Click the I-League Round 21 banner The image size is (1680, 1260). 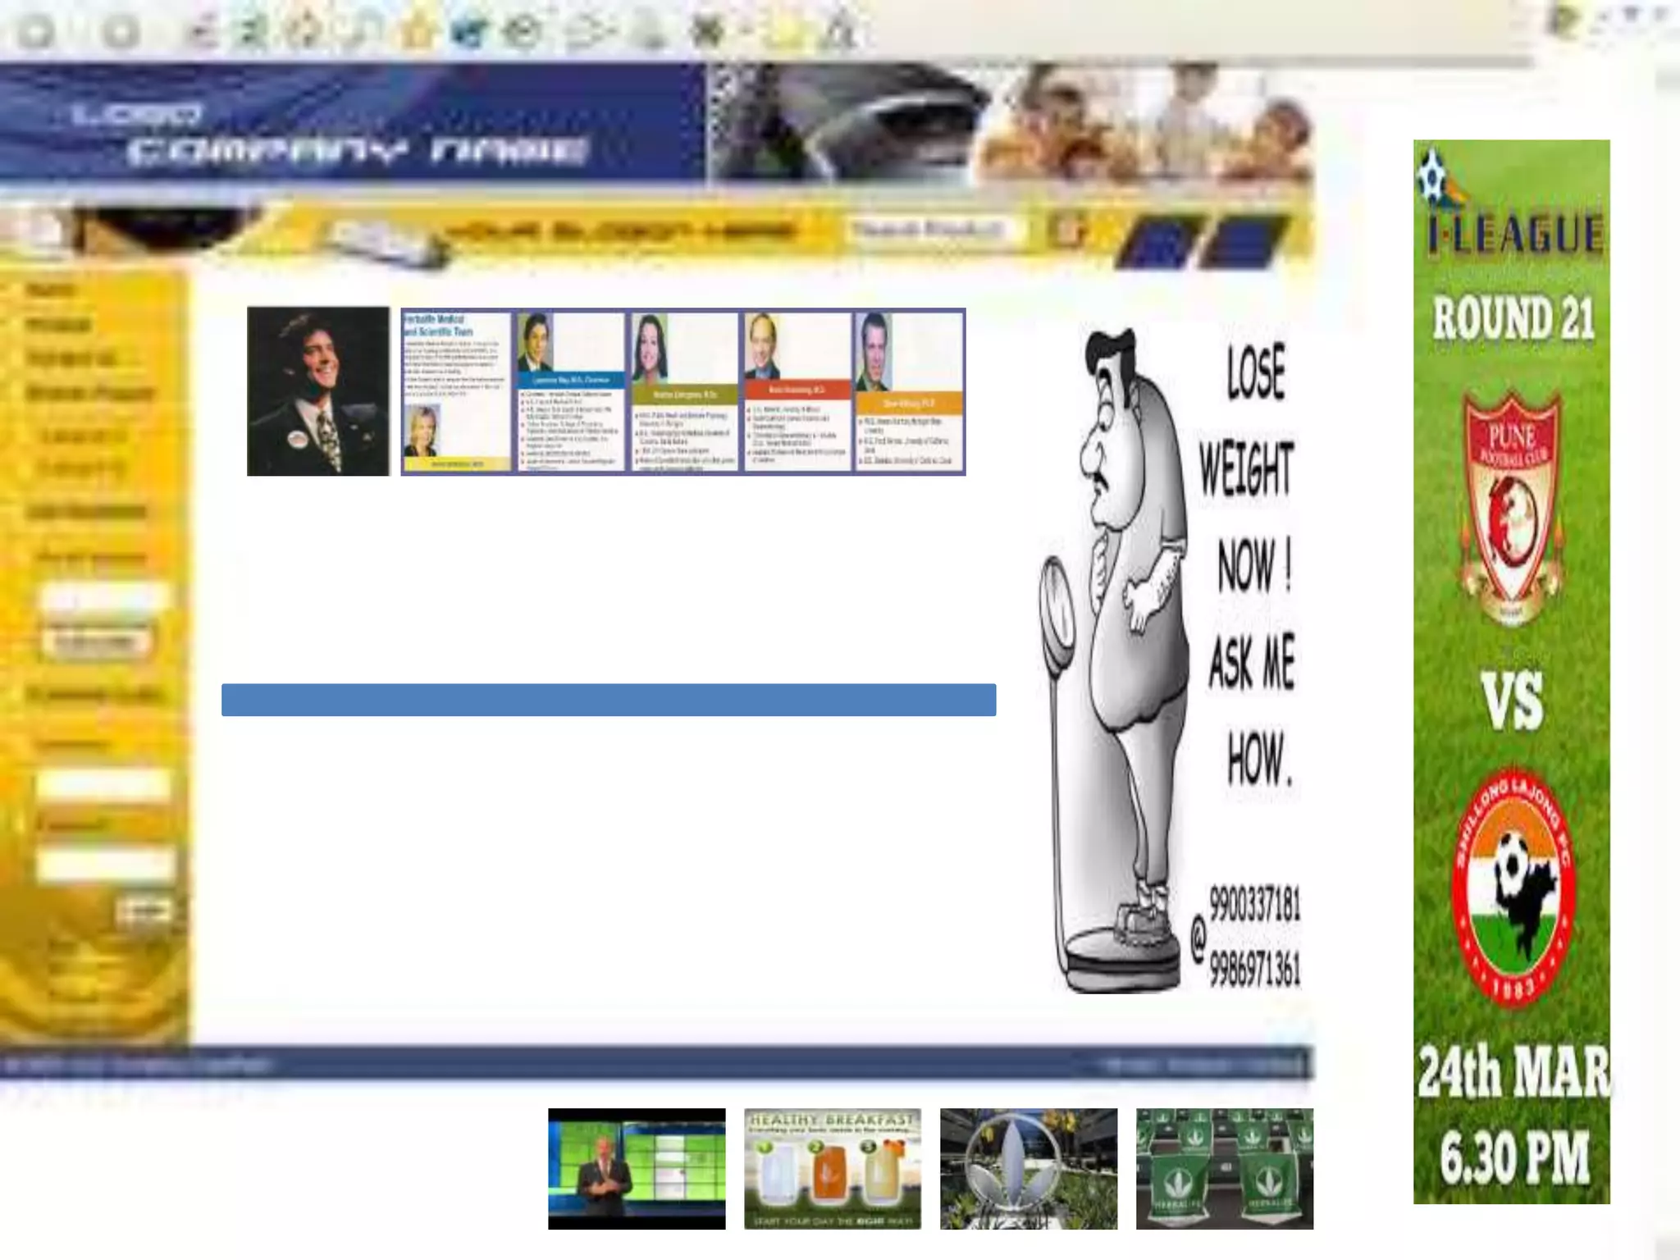point(1511,671)
